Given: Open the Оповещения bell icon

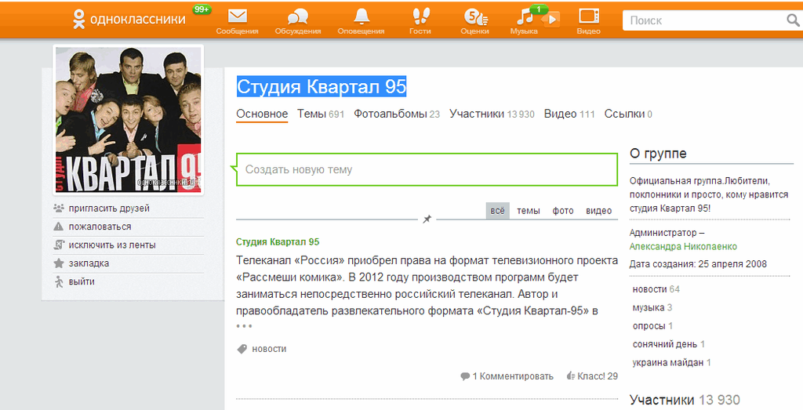Looking at the screenshot, I should coord(362,16).
